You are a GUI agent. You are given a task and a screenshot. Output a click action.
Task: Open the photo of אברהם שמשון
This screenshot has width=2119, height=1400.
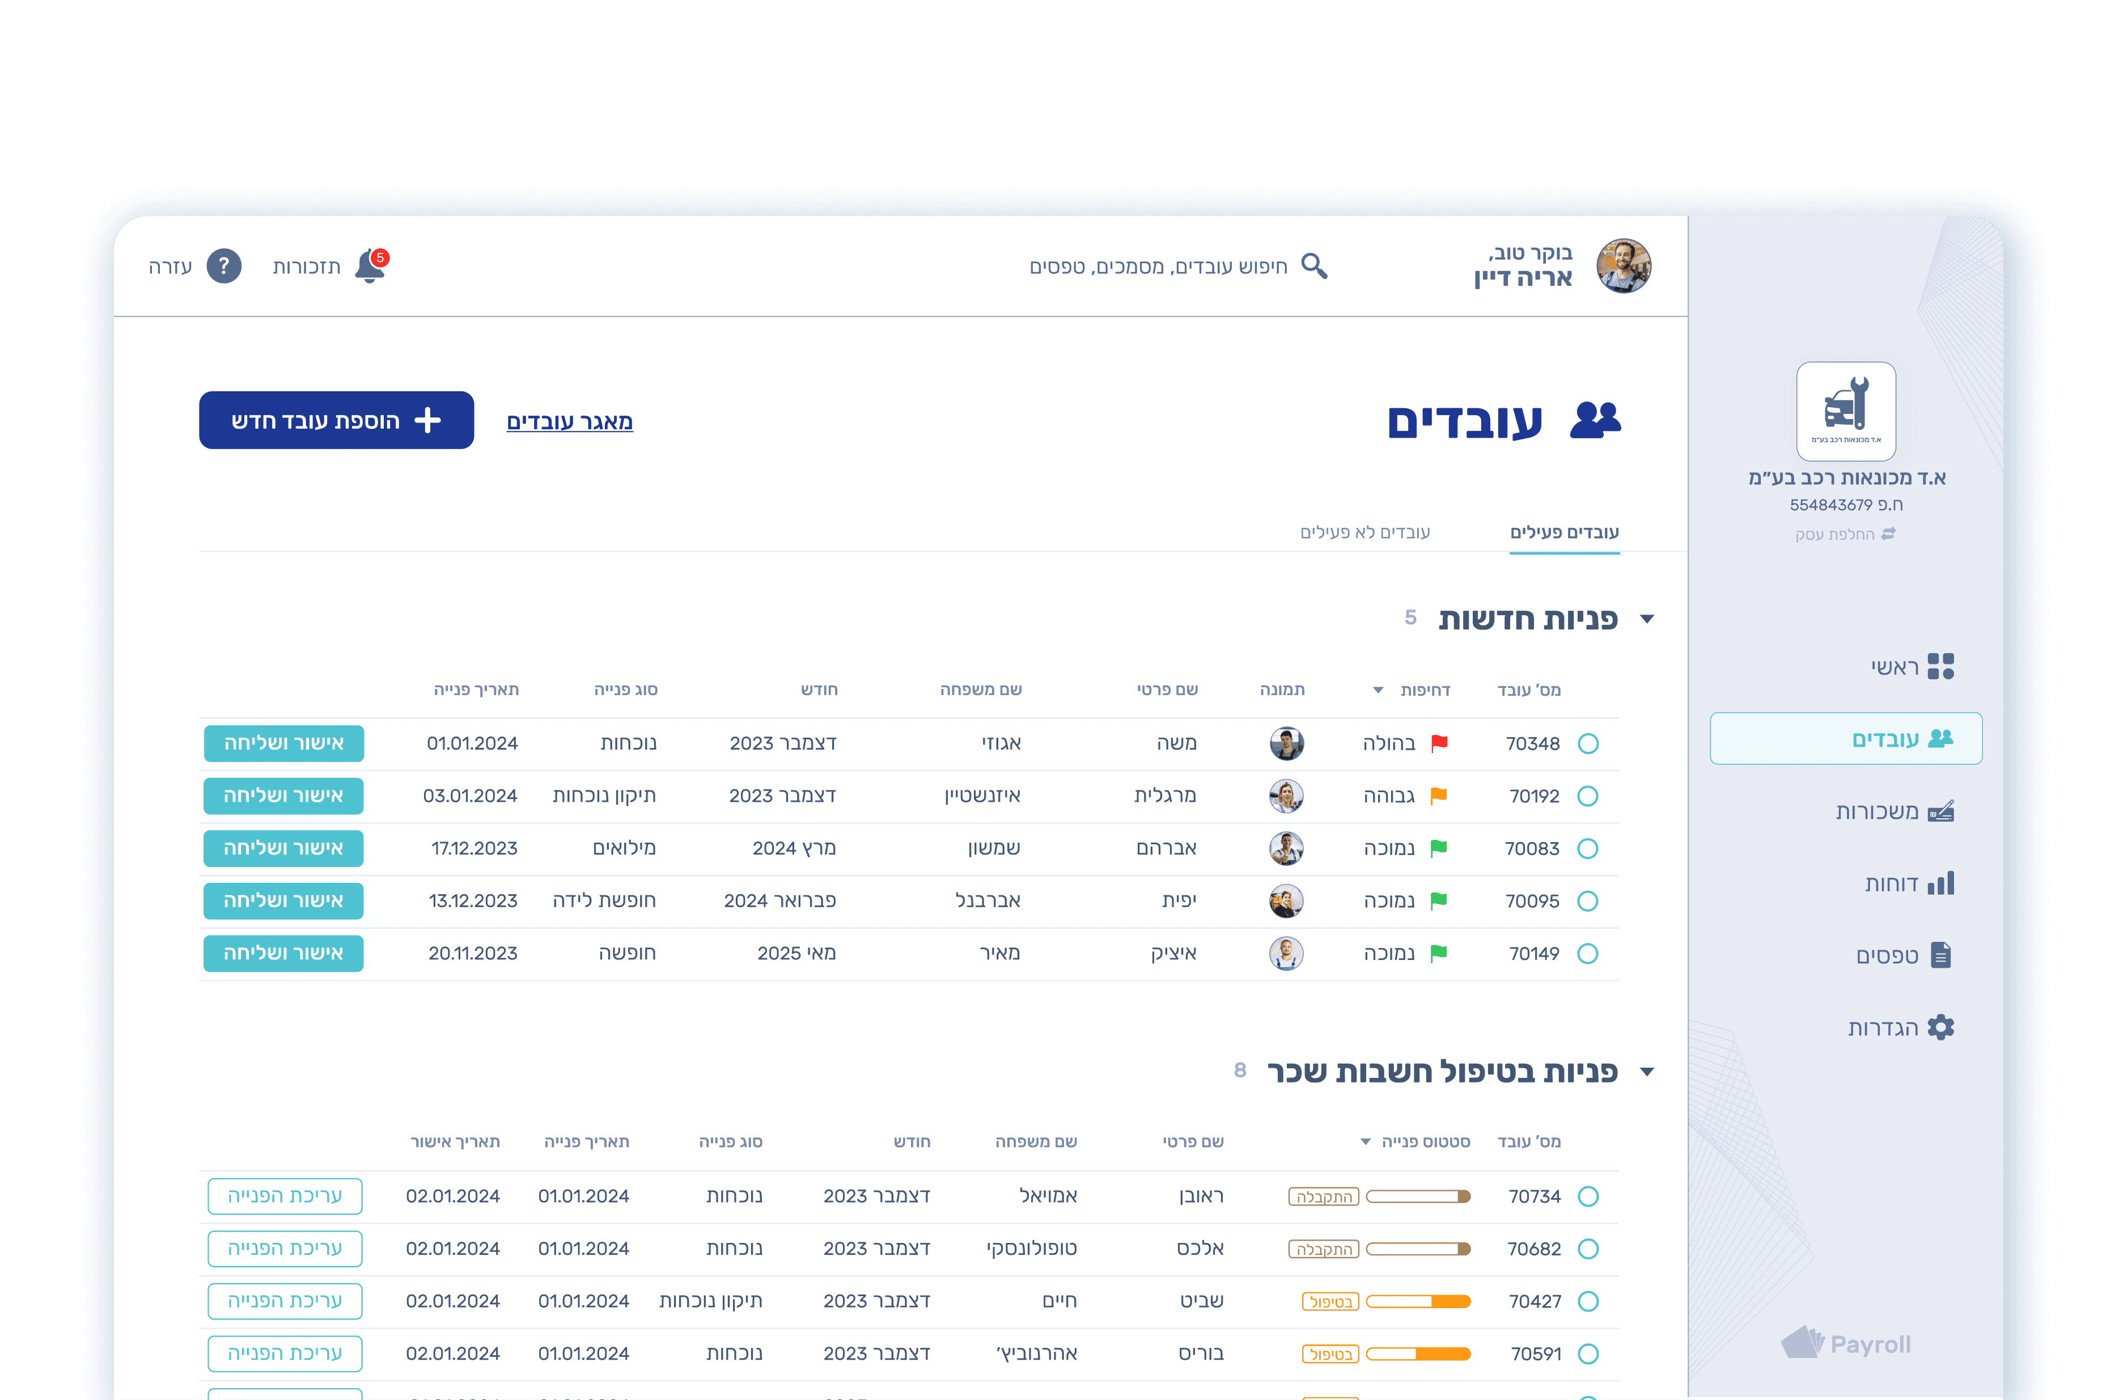coord(1286,848)
